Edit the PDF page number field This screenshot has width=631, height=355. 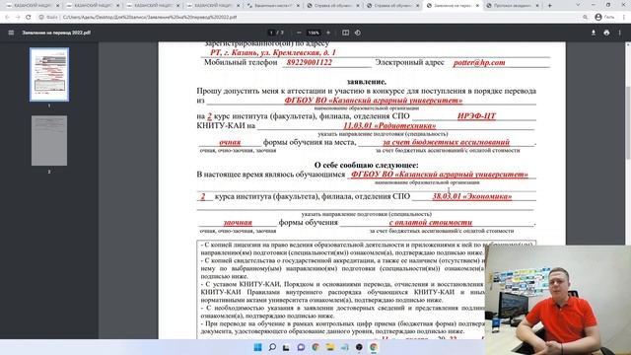tap(272, 33)
